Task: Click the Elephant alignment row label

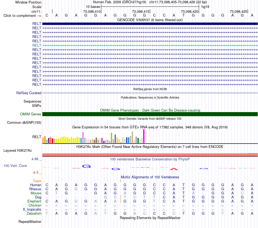Action: pos(34,201)
